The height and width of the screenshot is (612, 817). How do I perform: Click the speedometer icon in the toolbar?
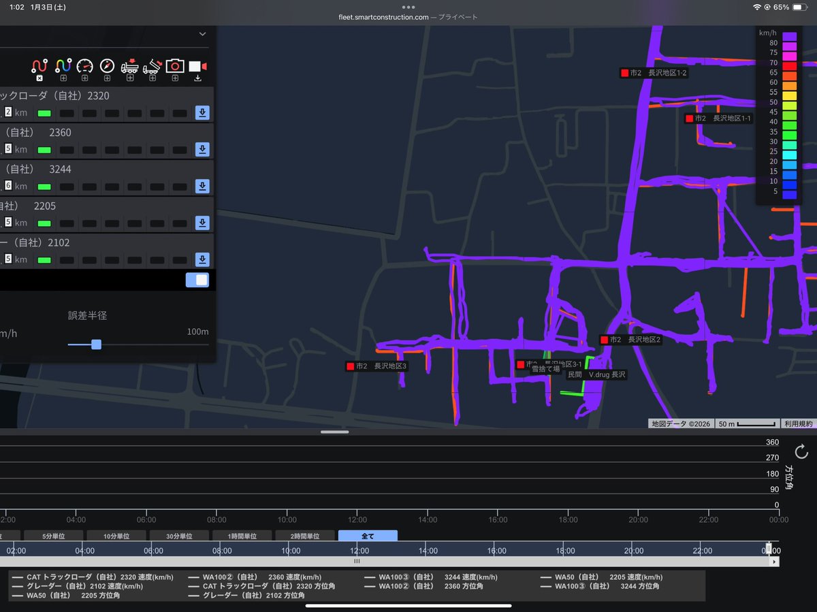84,66
